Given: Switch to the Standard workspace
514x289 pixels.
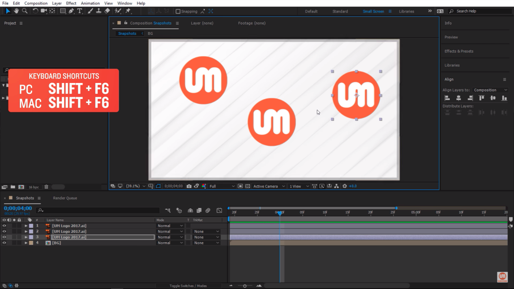Looking at the screenshot, I should (x=340, y=11).
